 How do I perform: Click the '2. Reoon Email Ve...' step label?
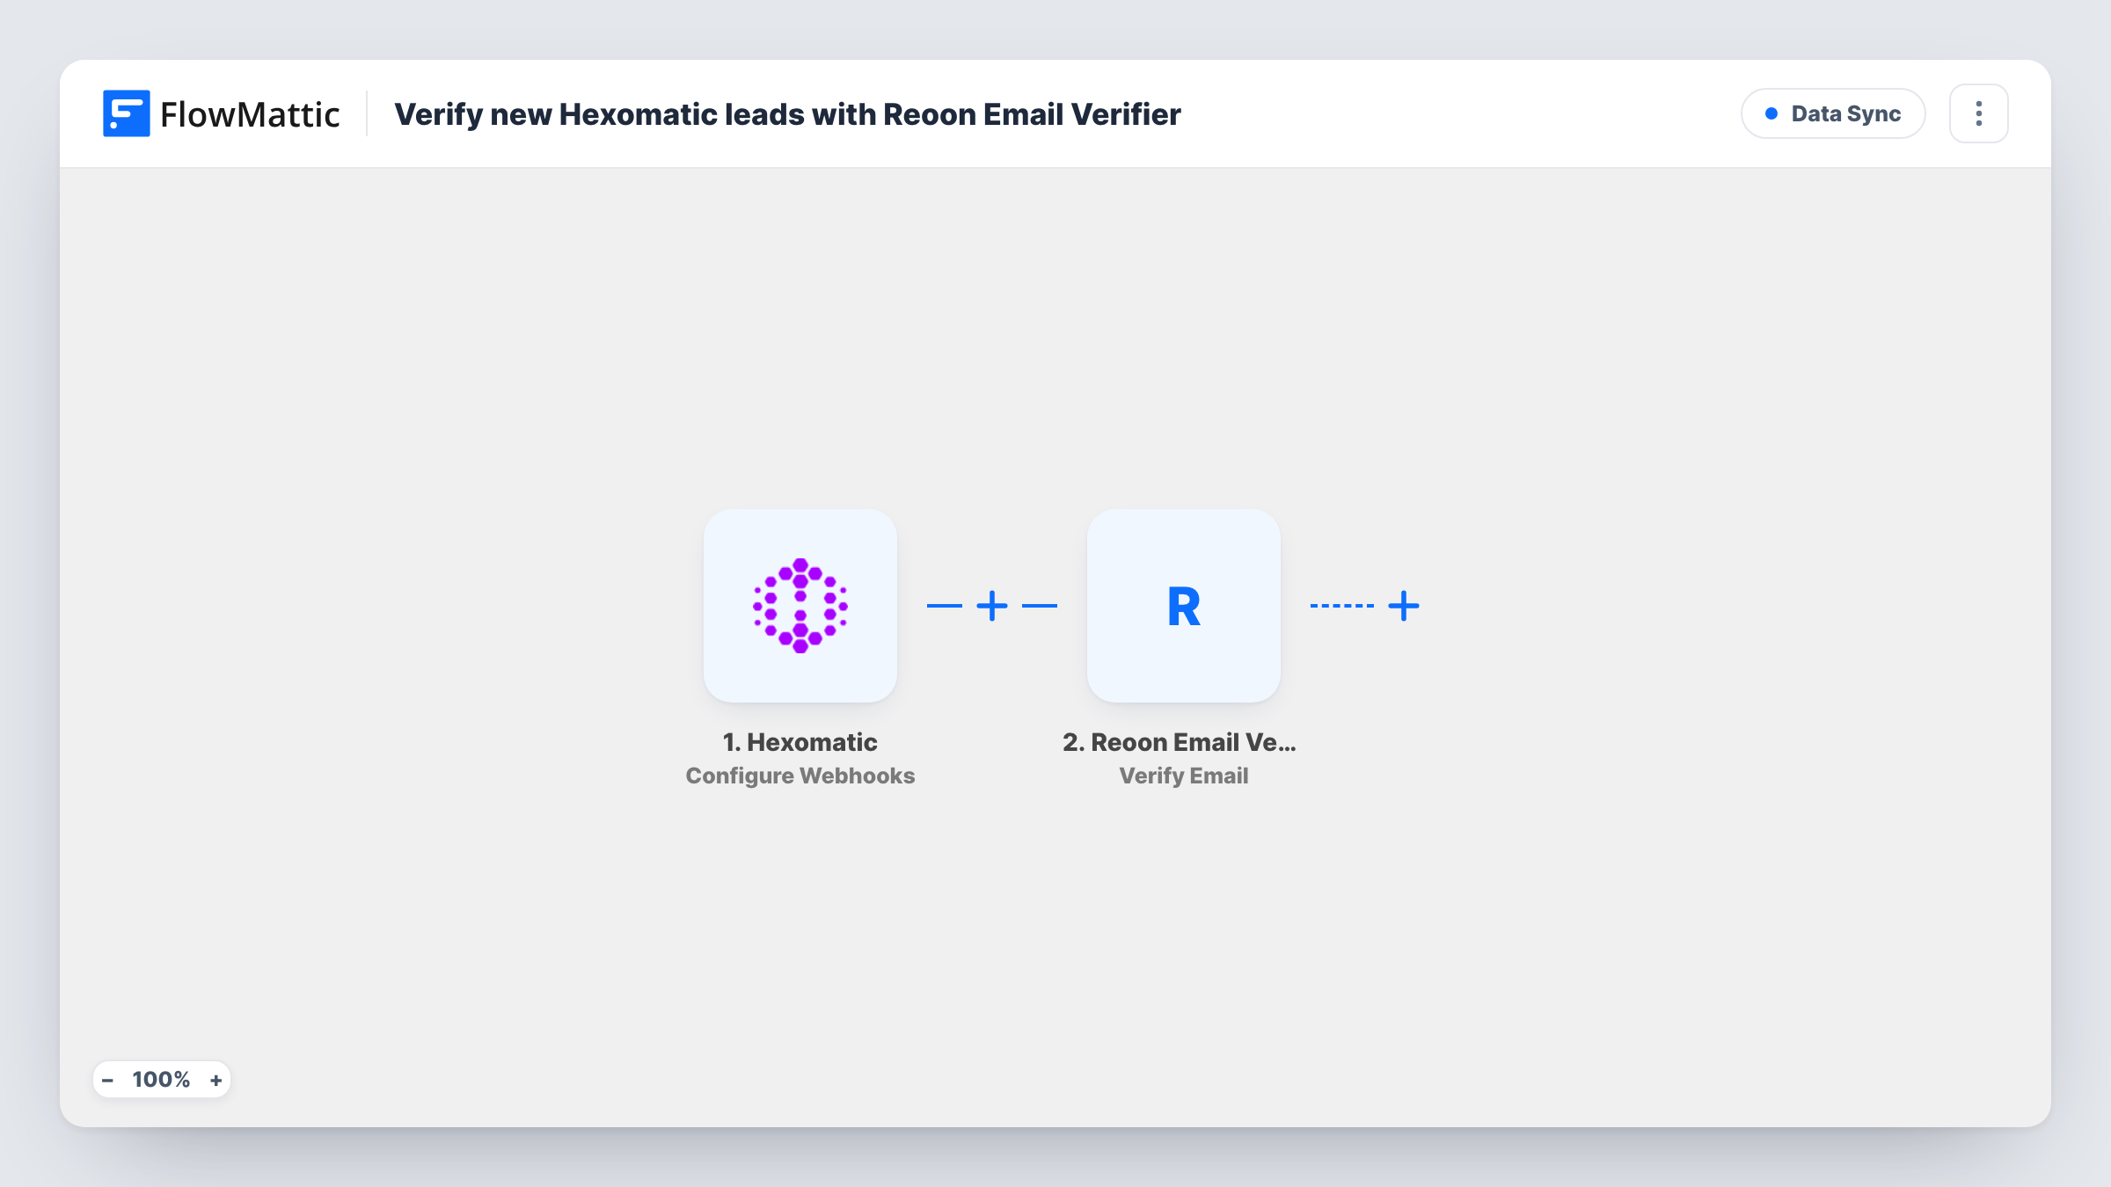[x=1179, y=742]
